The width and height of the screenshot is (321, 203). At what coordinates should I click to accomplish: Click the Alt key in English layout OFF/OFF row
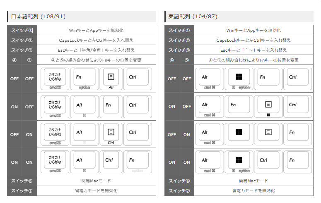click(x=210, y=79)
